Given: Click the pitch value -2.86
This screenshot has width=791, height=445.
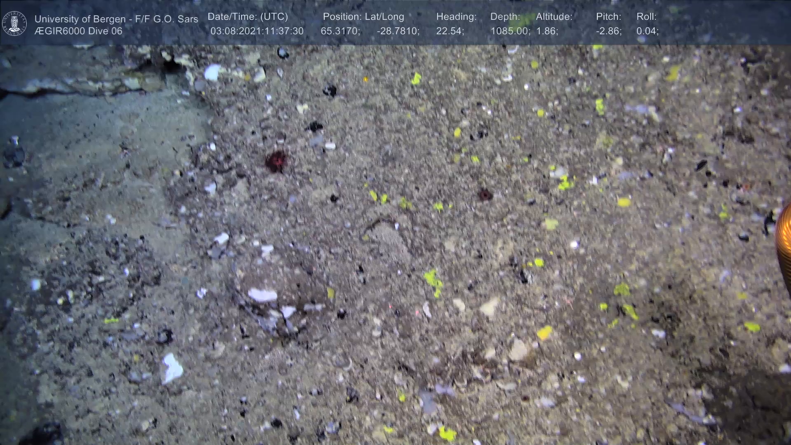Looking at the screenshot, I should [608, 31].
